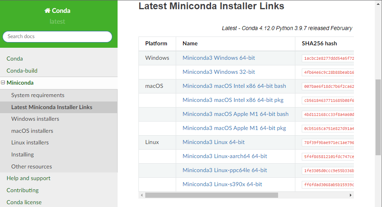Click the Windows 64-bit hash starting 1acbc2e8
This screenshot has width=382, height=207.
pyautogui.click(x=328, y=59)
